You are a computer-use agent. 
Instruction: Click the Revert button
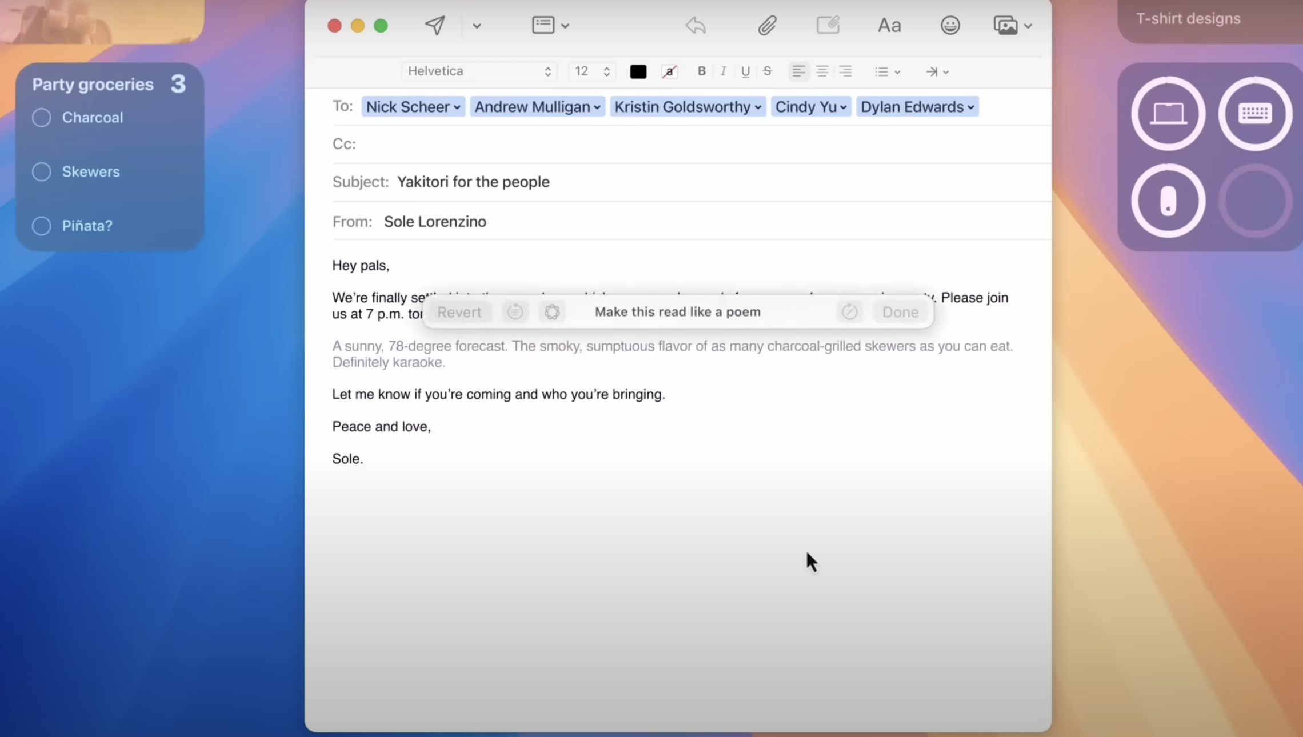coord(459,312)
